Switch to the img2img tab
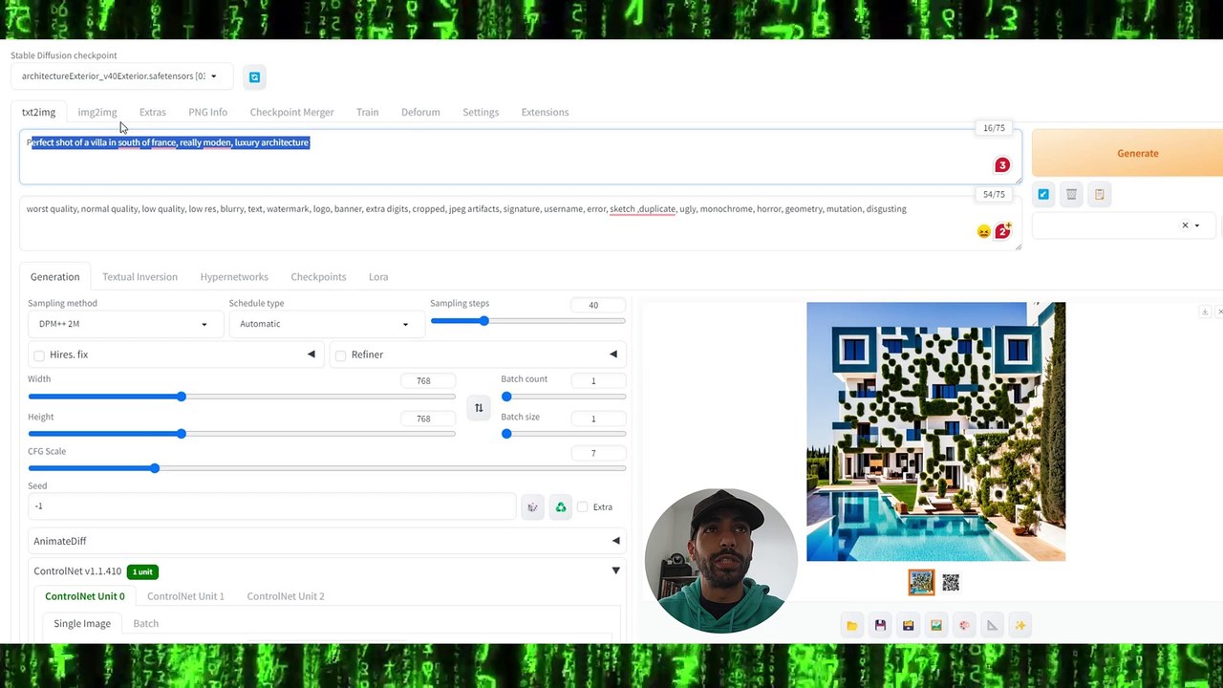Image resolution: width=1223 pixels, height=688 pixels. pos(97,112)
